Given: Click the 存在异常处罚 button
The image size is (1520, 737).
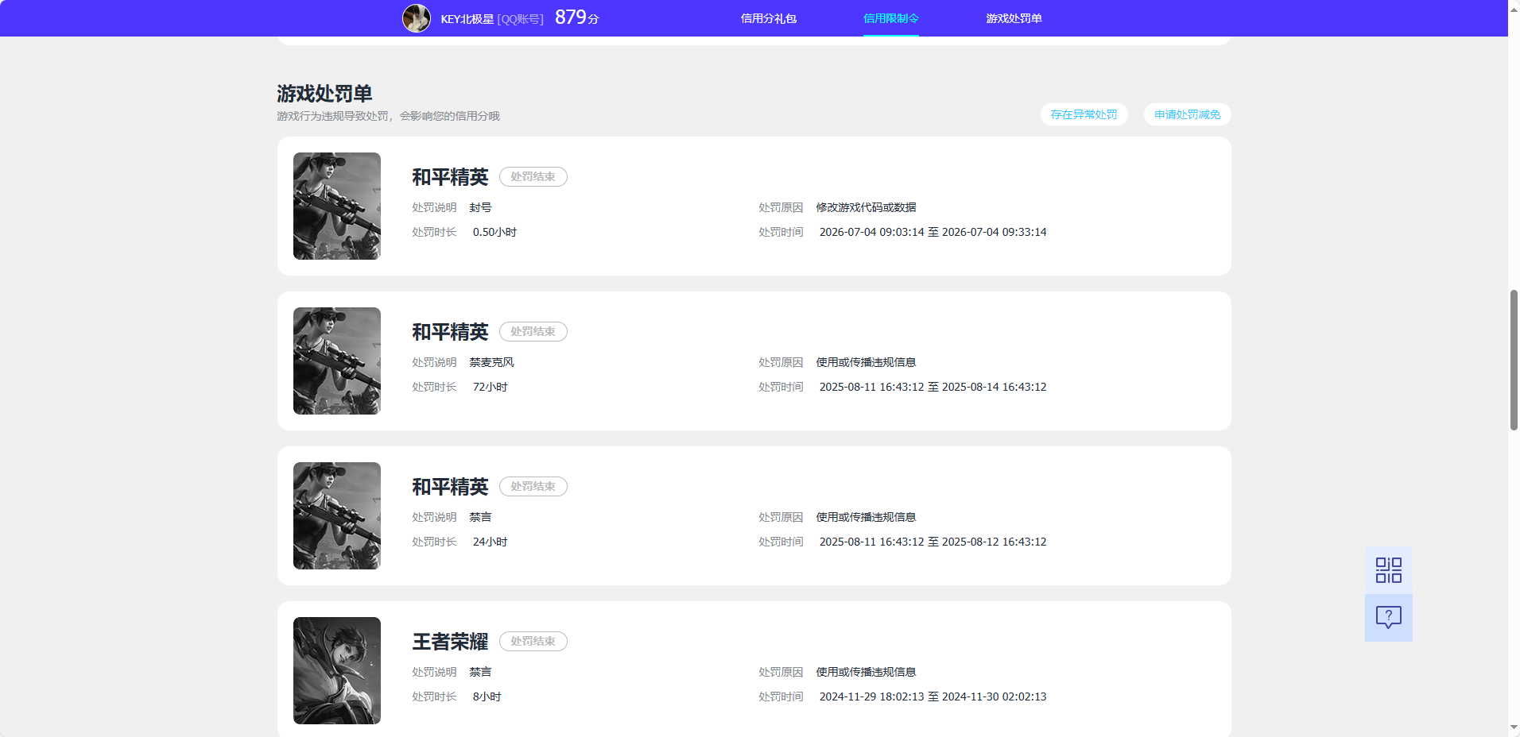Looking at the screenshot, I should click(x=1084, y=114).
